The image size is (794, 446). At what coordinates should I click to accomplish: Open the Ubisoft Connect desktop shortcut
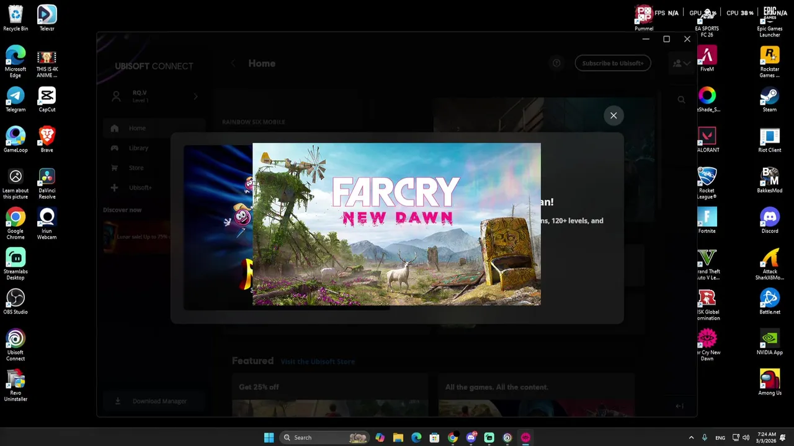(x=16, y=345)
